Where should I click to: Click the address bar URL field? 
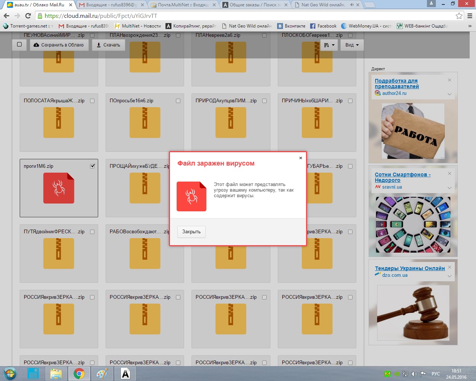245,16
